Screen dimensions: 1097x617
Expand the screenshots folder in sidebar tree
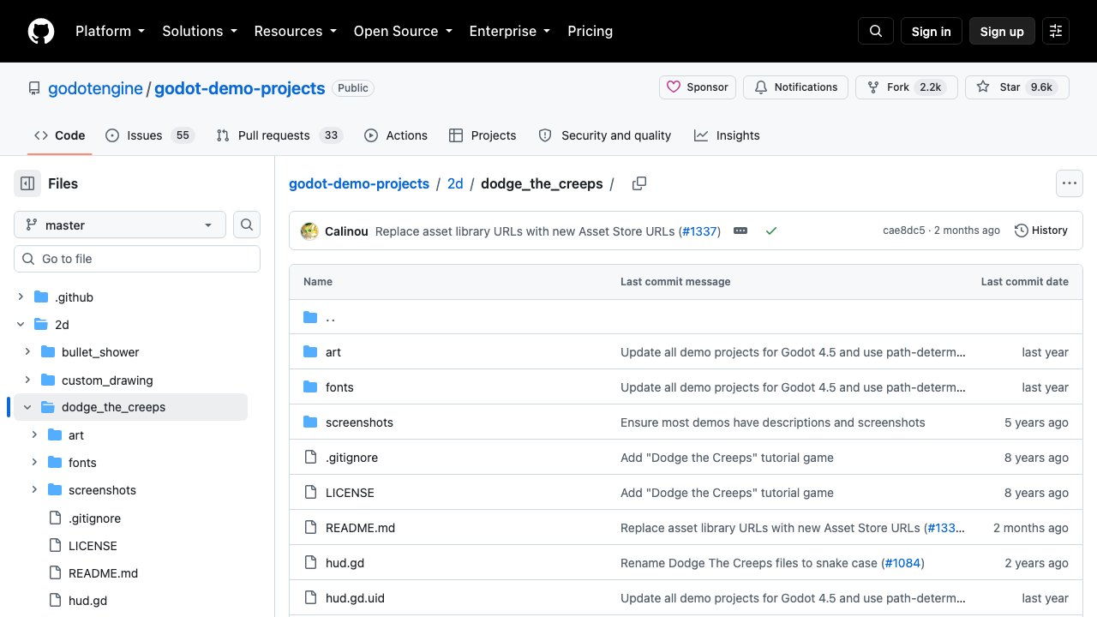click(34, 490)
